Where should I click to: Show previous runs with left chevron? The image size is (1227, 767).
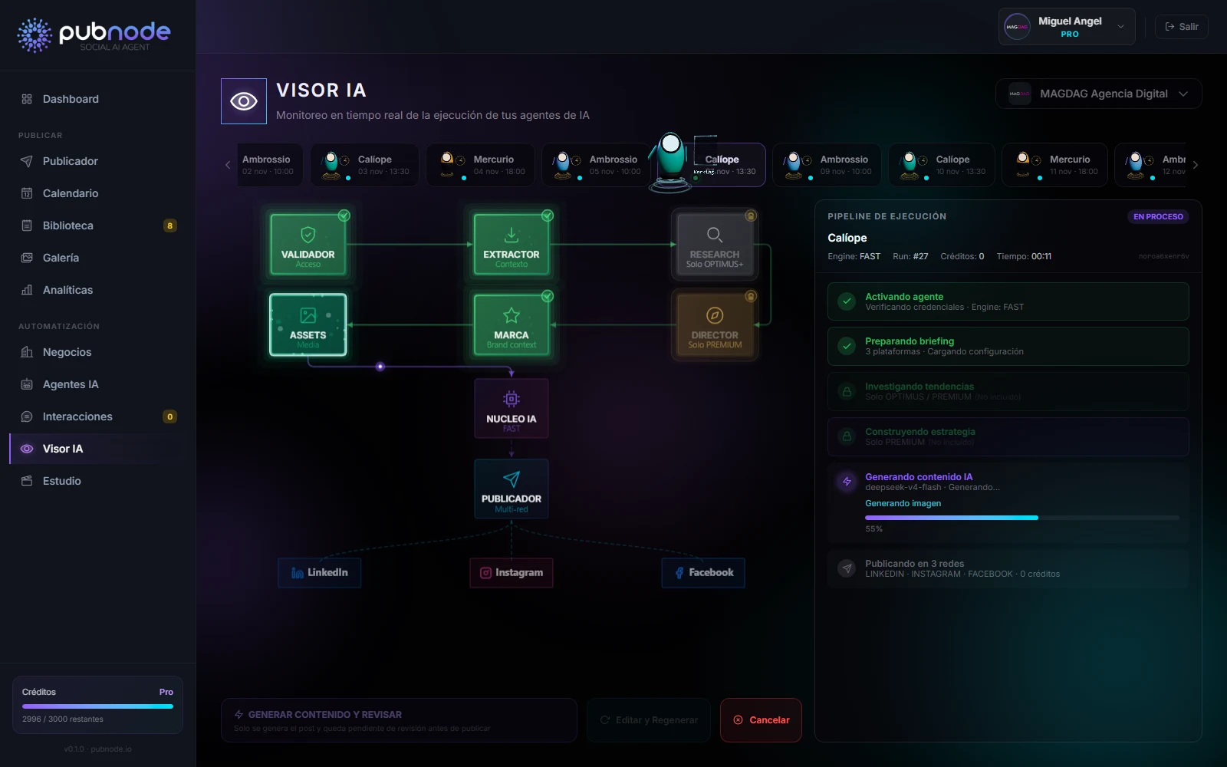pos(228,165)
